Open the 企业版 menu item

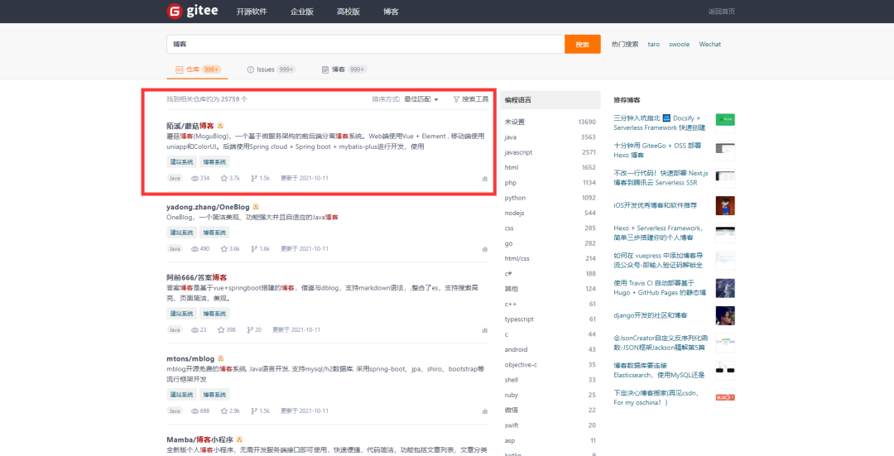pos(301,12)
